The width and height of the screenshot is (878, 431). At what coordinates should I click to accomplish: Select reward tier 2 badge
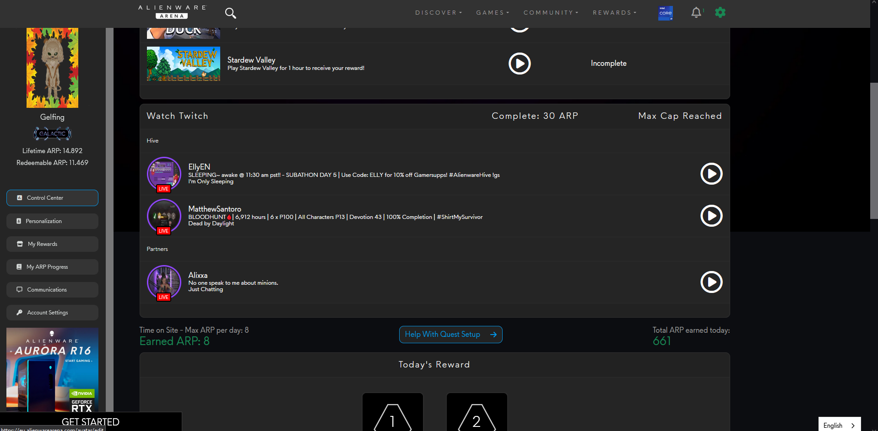coord(477,414)
